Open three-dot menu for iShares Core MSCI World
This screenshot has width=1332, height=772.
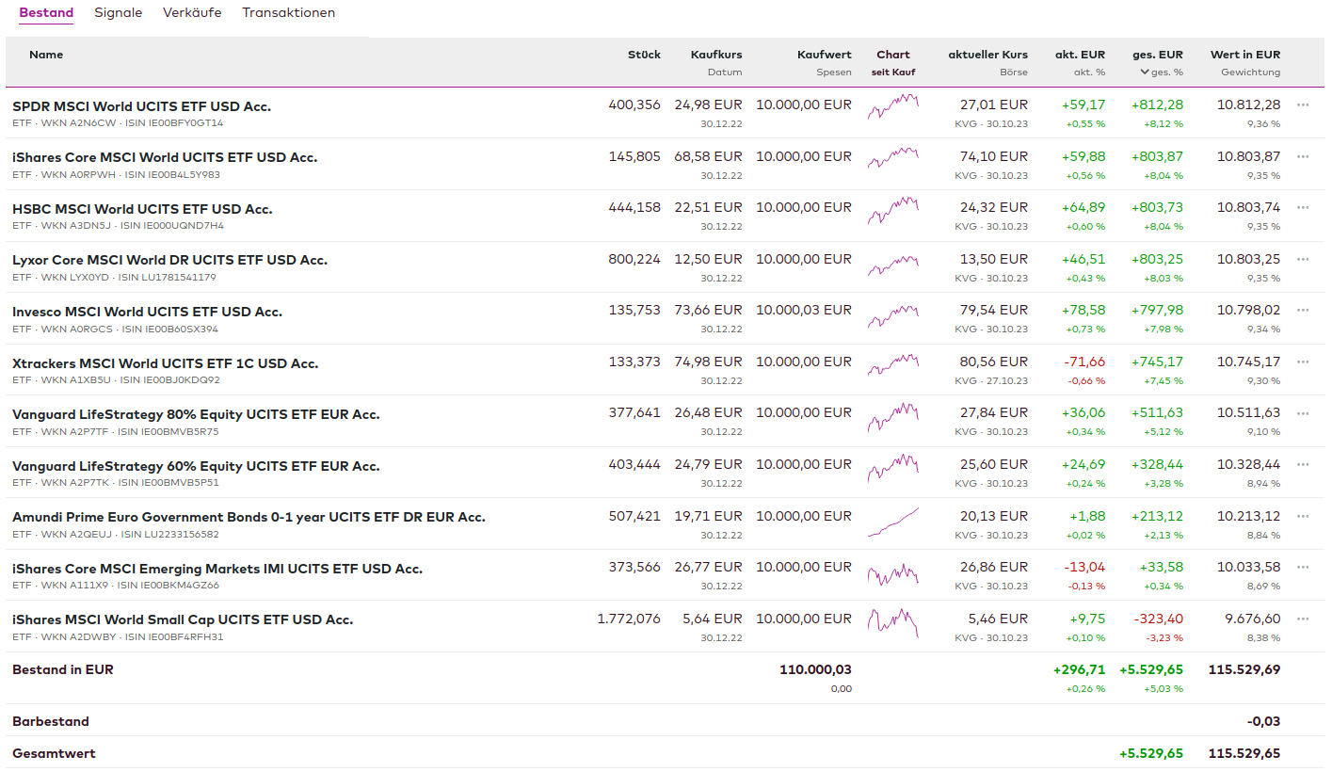(1303, 156)
